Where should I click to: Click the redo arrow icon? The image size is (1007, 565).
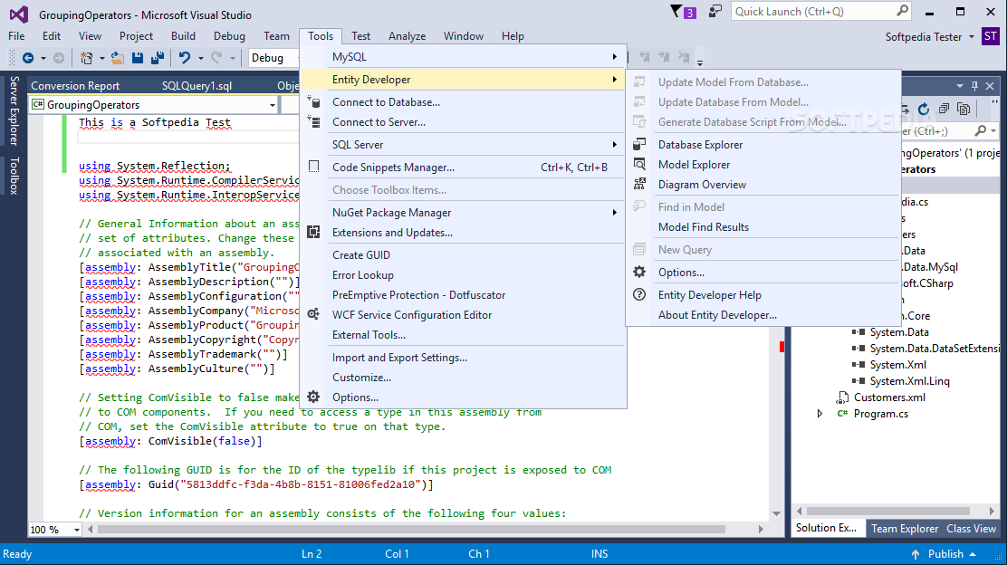click(x=217, y=58)
